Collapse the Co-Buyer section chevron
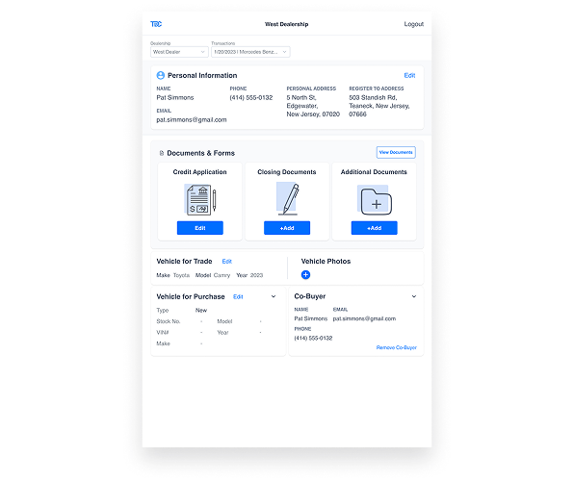Viewport: 574px width, 482px height. click(414, 296)
